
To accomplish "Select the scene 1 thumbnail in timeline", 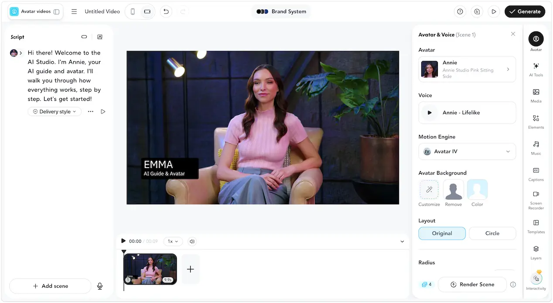I will (x=150, y=269).
